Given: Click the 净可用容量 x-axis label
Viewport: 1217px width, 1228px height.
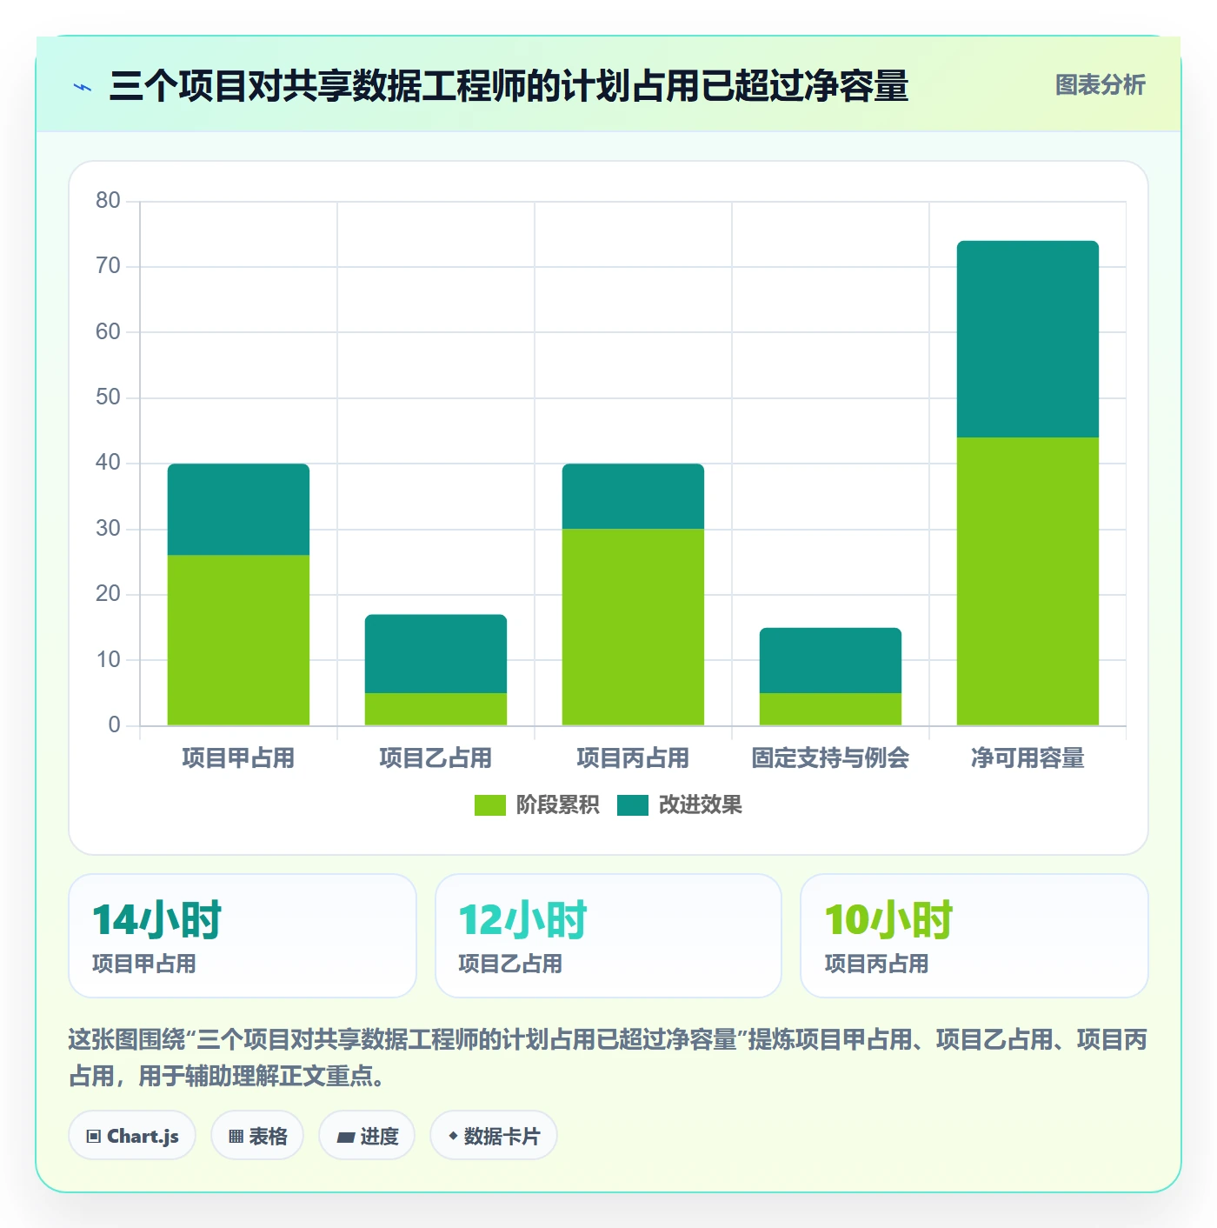Looking at the screenshot, I should pos(1027,758).
